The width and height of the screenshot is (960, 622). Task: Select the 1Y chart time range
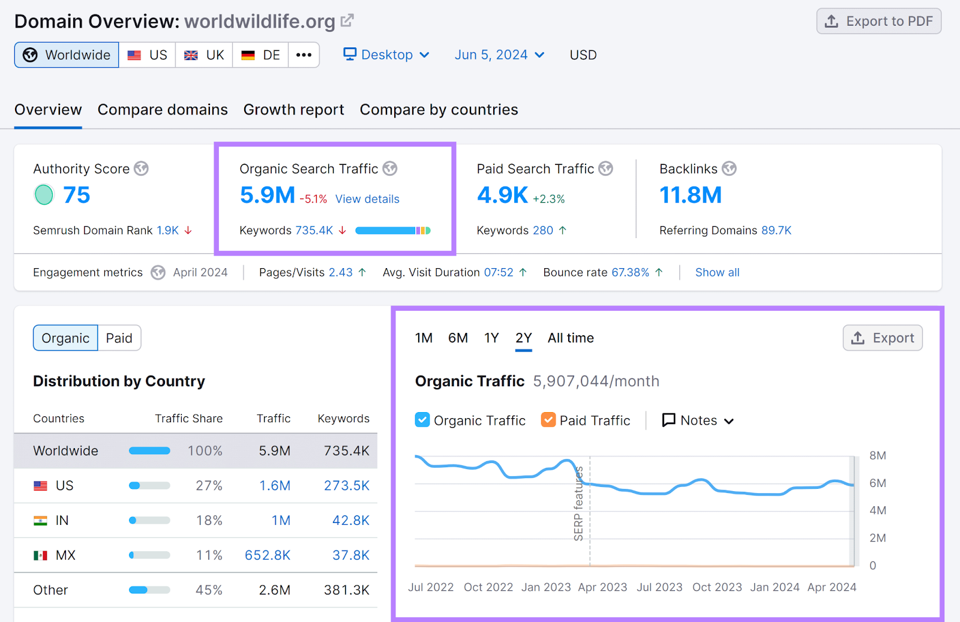point(491,338)
